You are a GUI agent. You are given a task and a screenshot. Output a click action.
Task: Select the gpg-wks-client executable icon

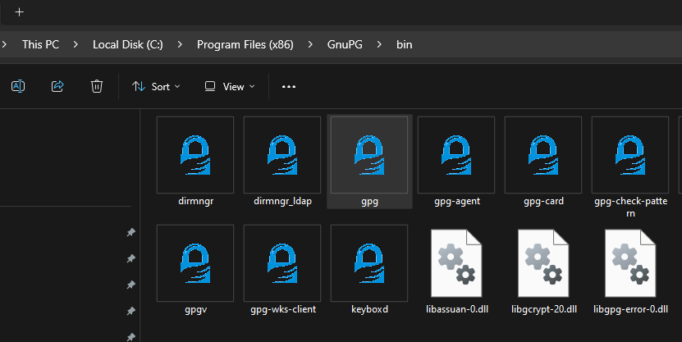coord(282,263)
